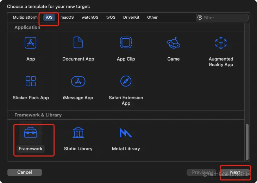Click the 'Game' label

174,59
